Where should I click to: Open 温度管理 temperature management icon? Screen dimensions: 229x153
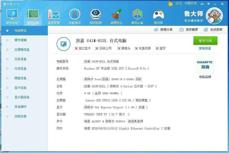54,17
